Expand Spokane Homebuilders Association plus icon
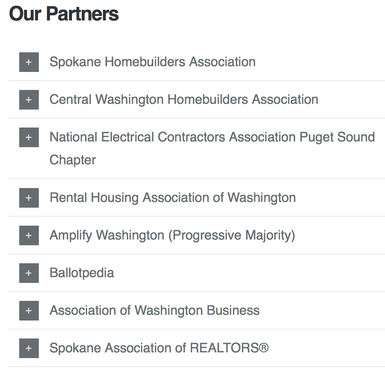The width and height of the screenshot is (385, 372). [29, 62]
